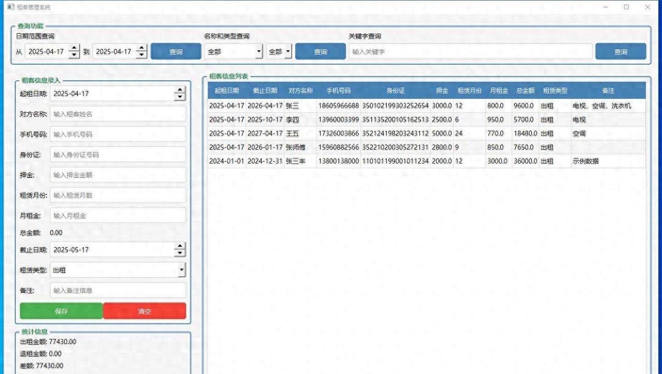662x374 pixels.
Task: Click the green 保存 button
Action: [x=61, y=311]
